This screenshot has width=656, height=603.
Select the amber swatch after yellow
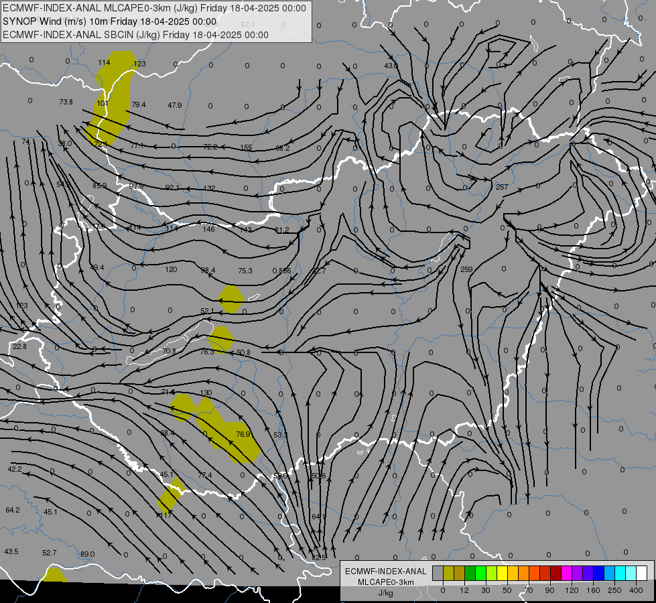click(513, 574)
